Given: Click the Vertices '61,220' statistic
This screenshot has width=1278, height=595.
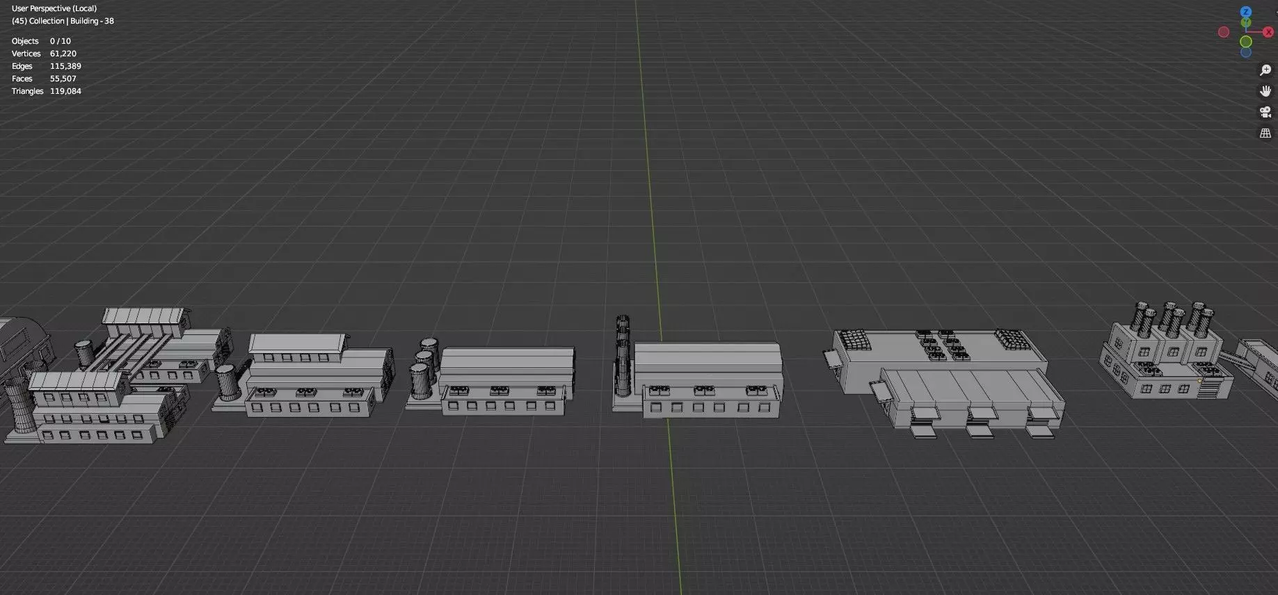Looking at the screenshot, I should (x=63, y=54).
